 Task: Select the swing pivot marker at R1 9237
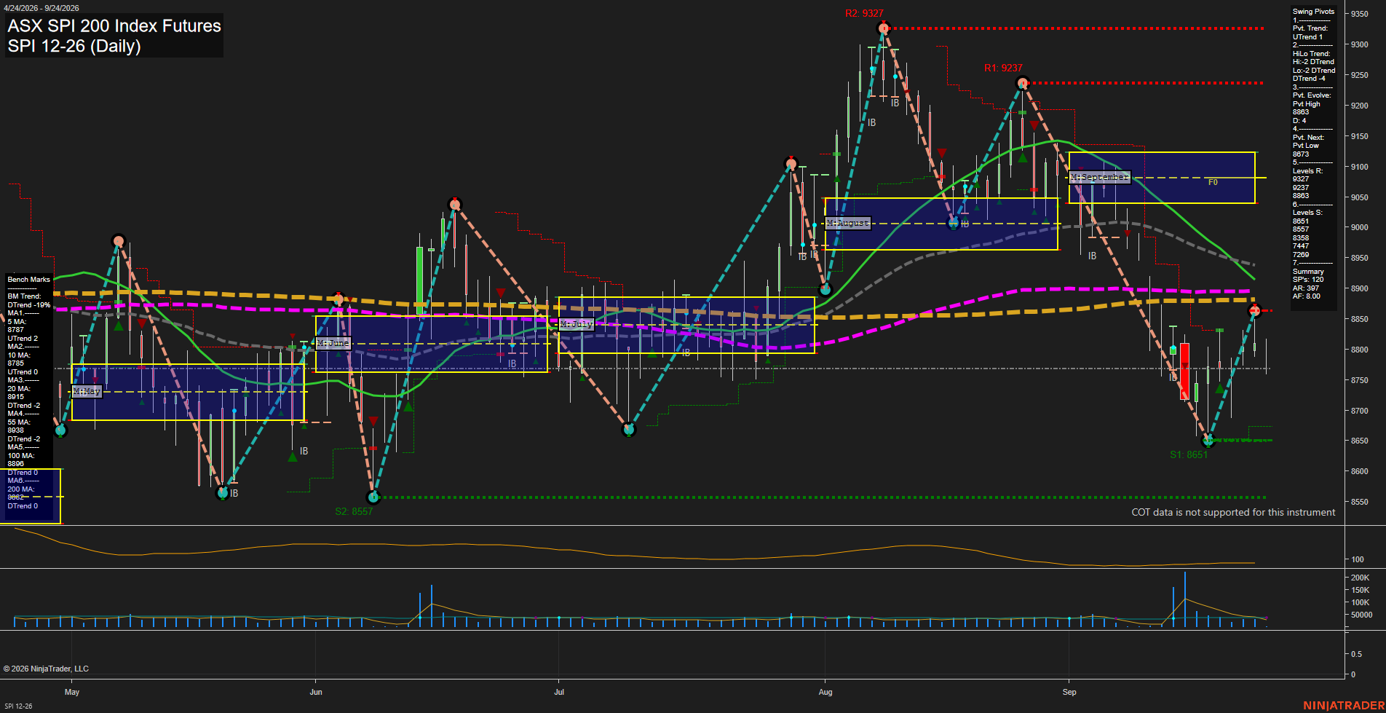(x=1023, y=83)
